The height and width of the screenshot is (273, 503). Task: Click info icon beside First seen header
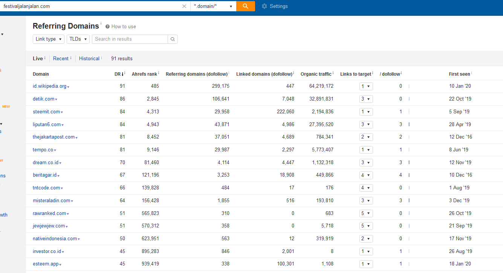472,73
